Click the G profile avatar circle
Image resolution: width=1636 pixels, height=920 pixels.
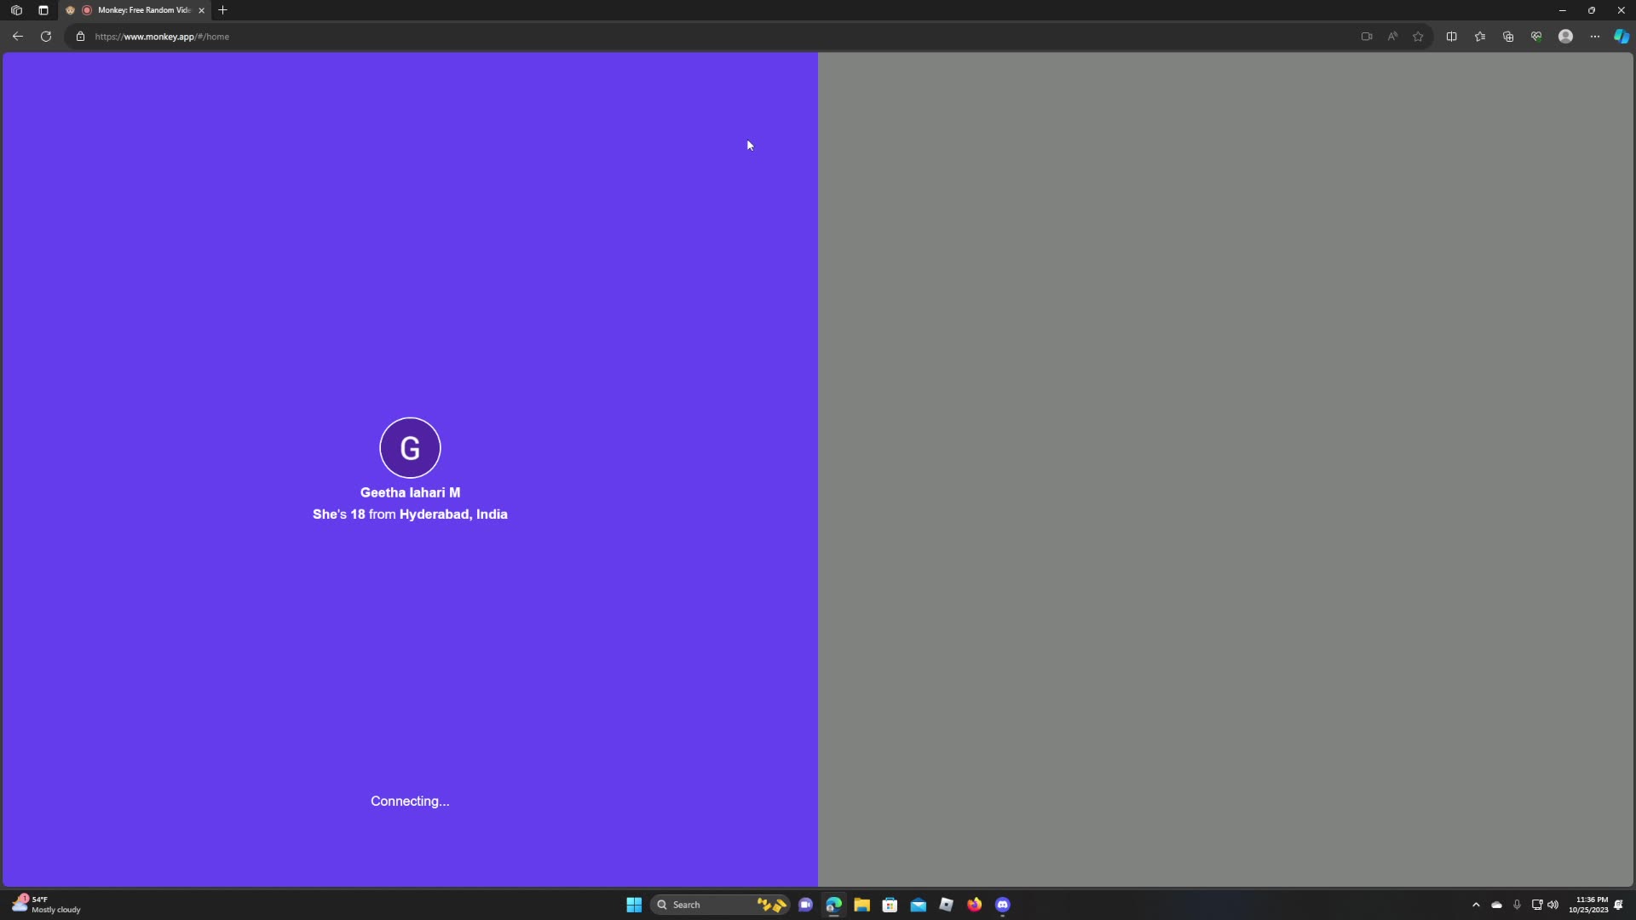click(x=410, y=448)
